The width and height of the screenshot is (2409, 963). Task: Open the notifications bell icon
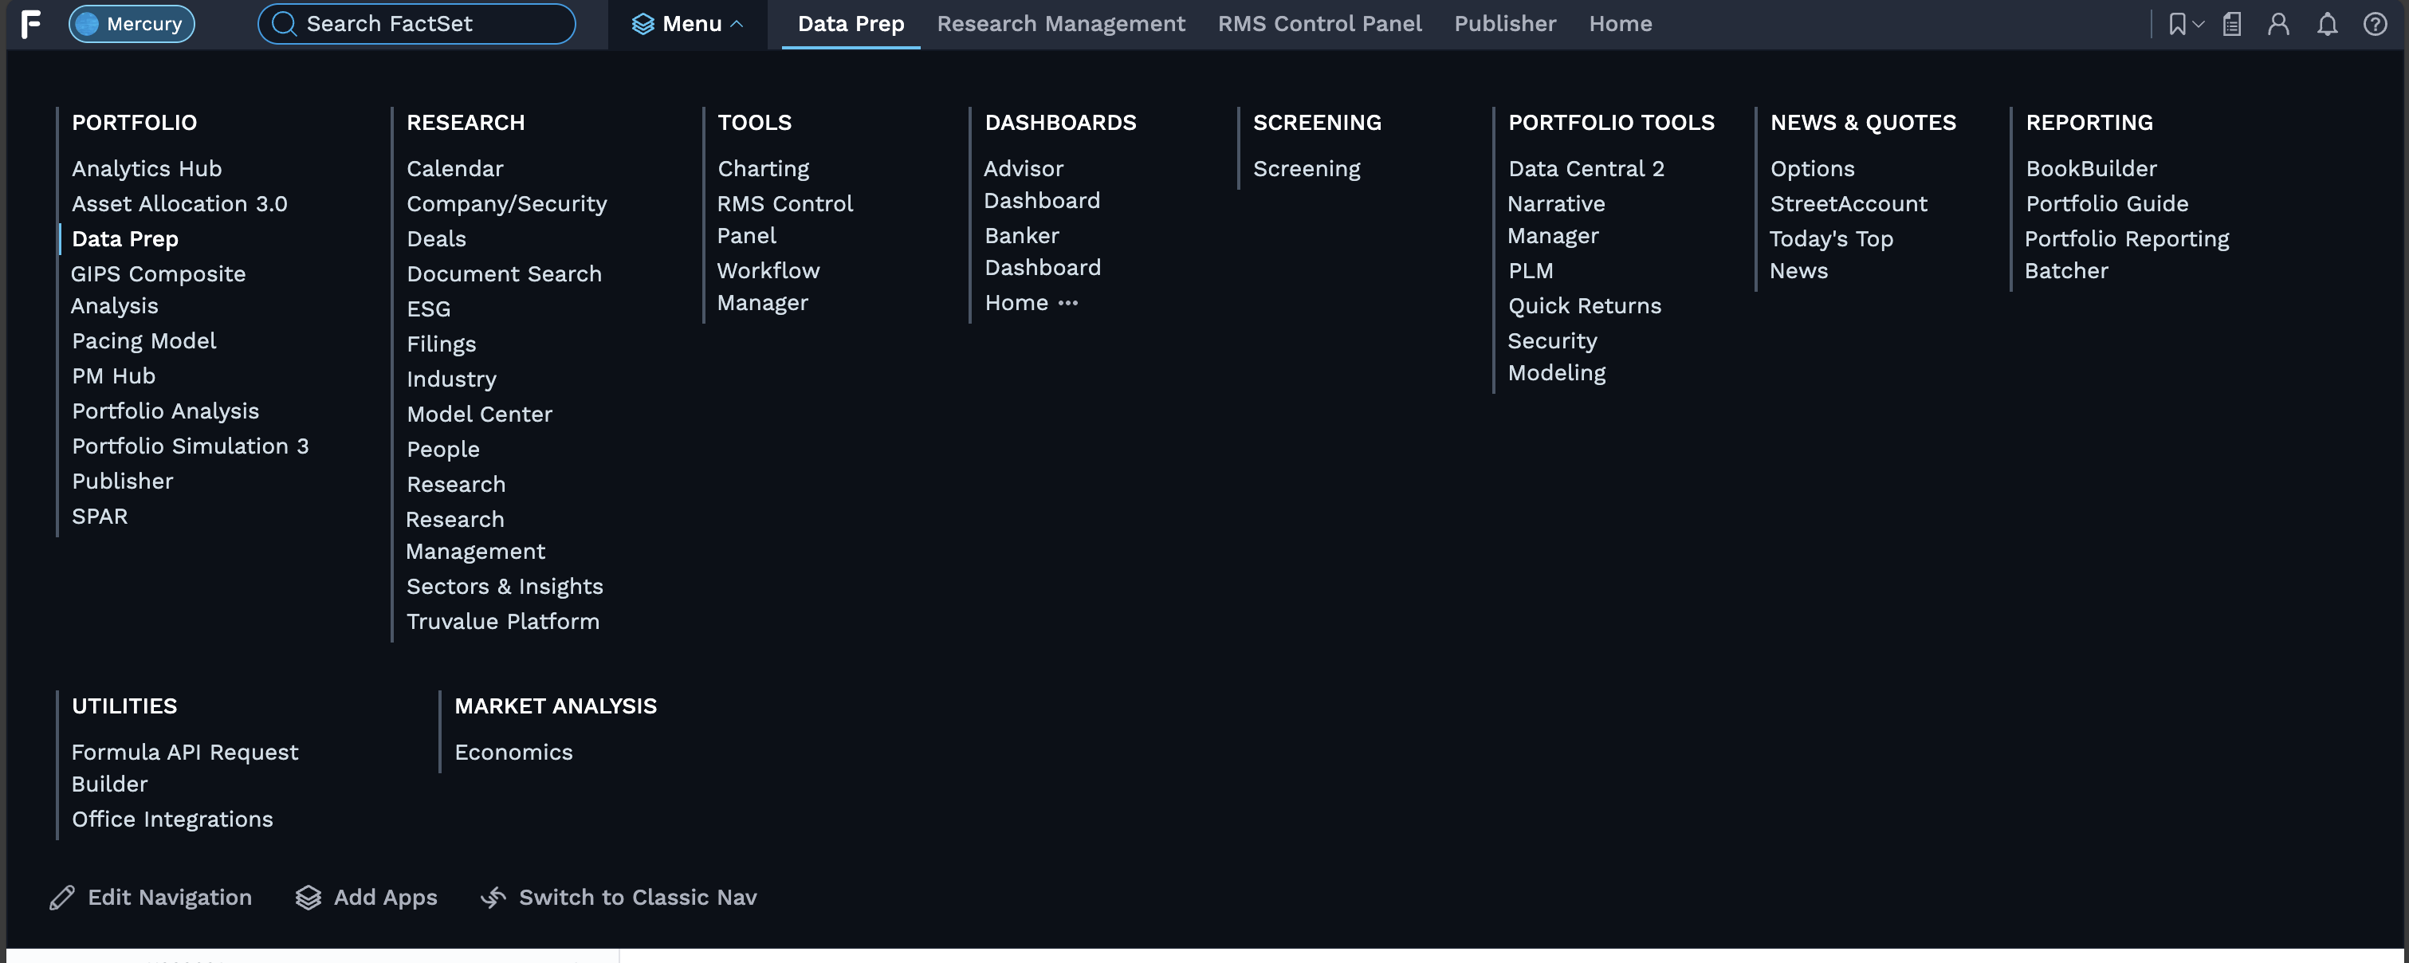(x=2328, y=24)
